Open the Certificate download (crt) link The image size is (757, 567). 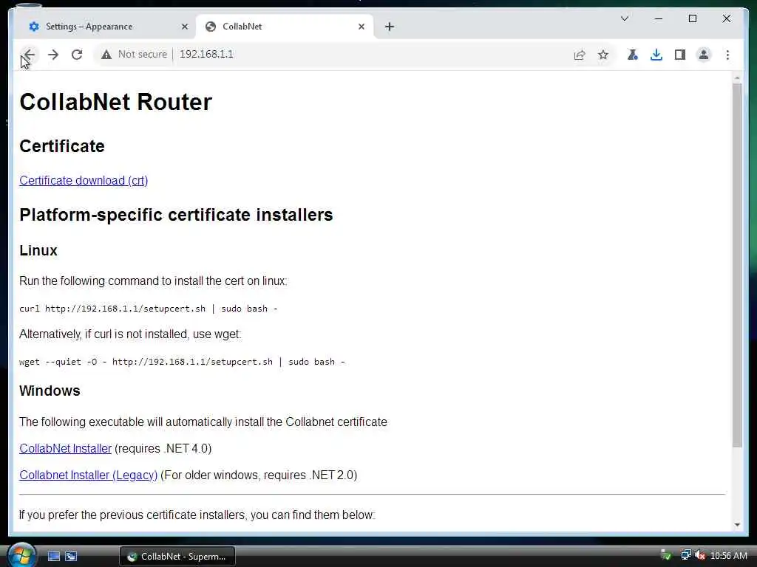coord(84,180)
